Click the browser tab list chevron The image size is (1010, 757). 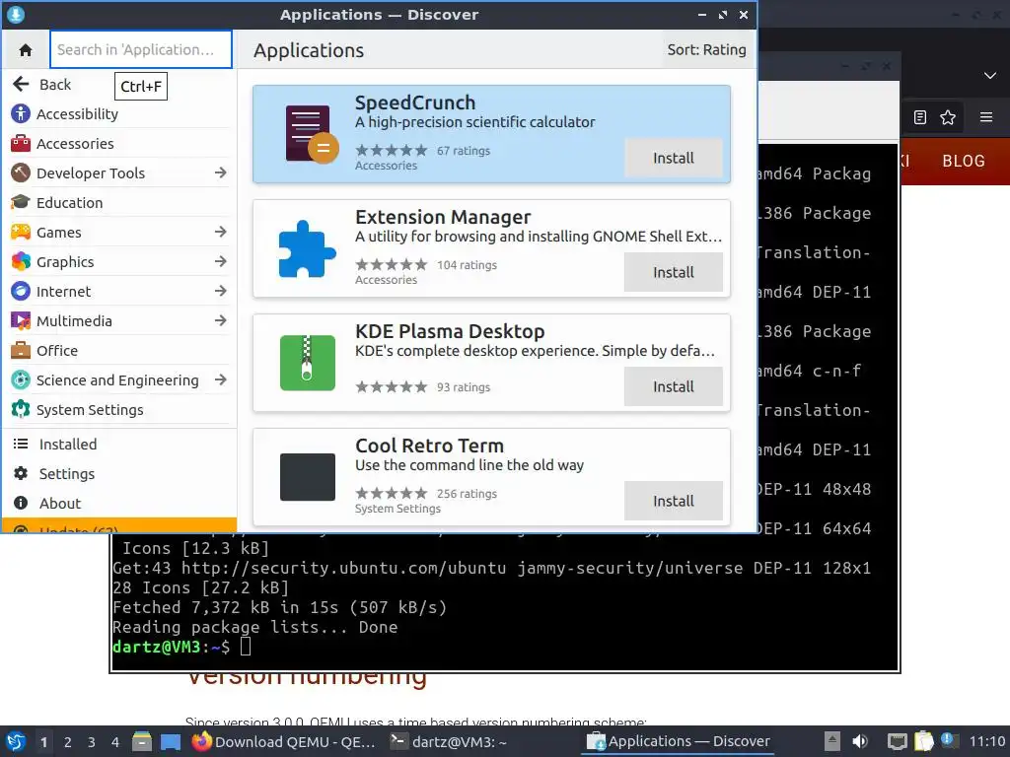tap(990, 76)
